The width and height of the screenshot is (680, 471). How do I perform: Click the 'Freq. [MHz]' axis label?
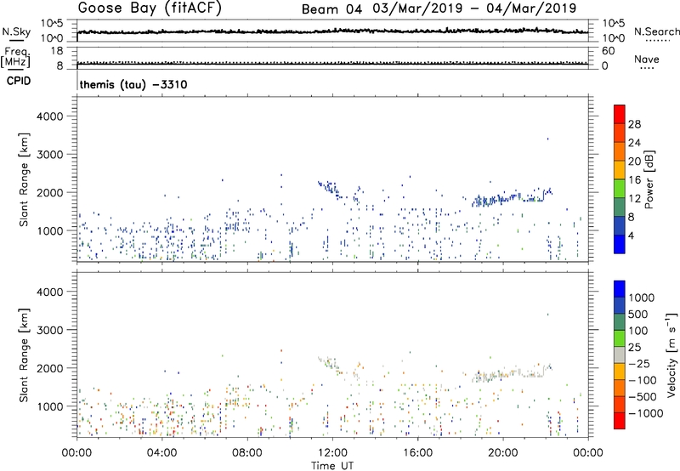click(15, 58)
